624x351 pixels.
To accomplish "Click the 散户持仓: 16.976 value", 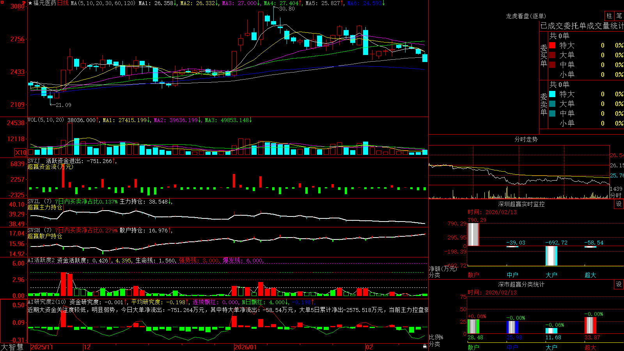I will 146,230.
